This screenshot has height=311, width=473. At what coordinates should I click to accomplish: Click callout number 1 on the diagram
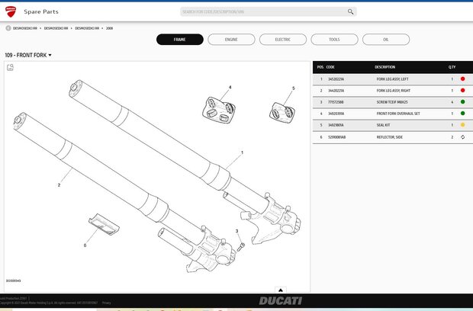(x=242, y=152)
